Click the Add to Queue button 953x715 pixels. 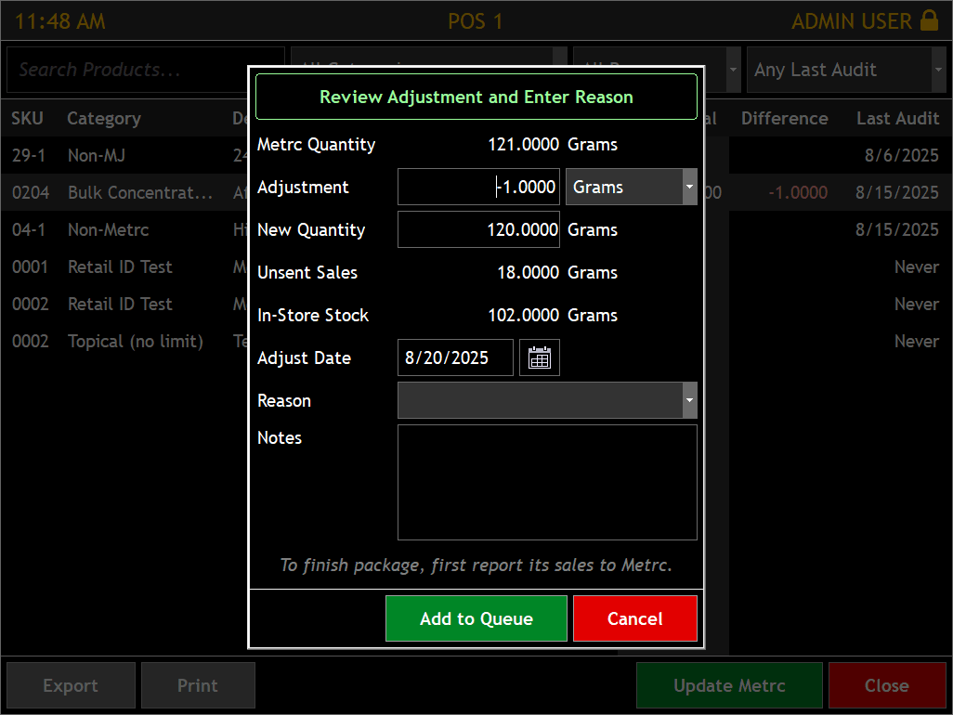tap(476, 618)
